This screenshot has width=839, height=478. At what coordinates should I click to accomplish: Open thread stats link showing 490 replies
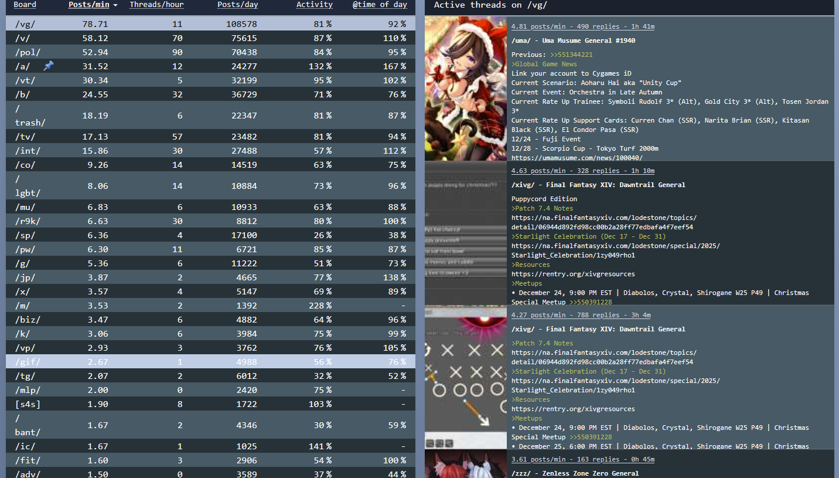point(582,26)
